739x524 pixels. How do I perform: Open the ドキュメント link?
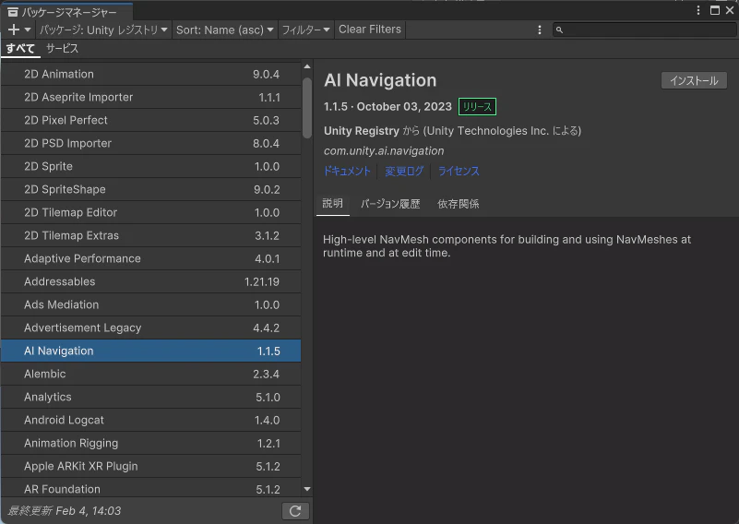[347, 171]
